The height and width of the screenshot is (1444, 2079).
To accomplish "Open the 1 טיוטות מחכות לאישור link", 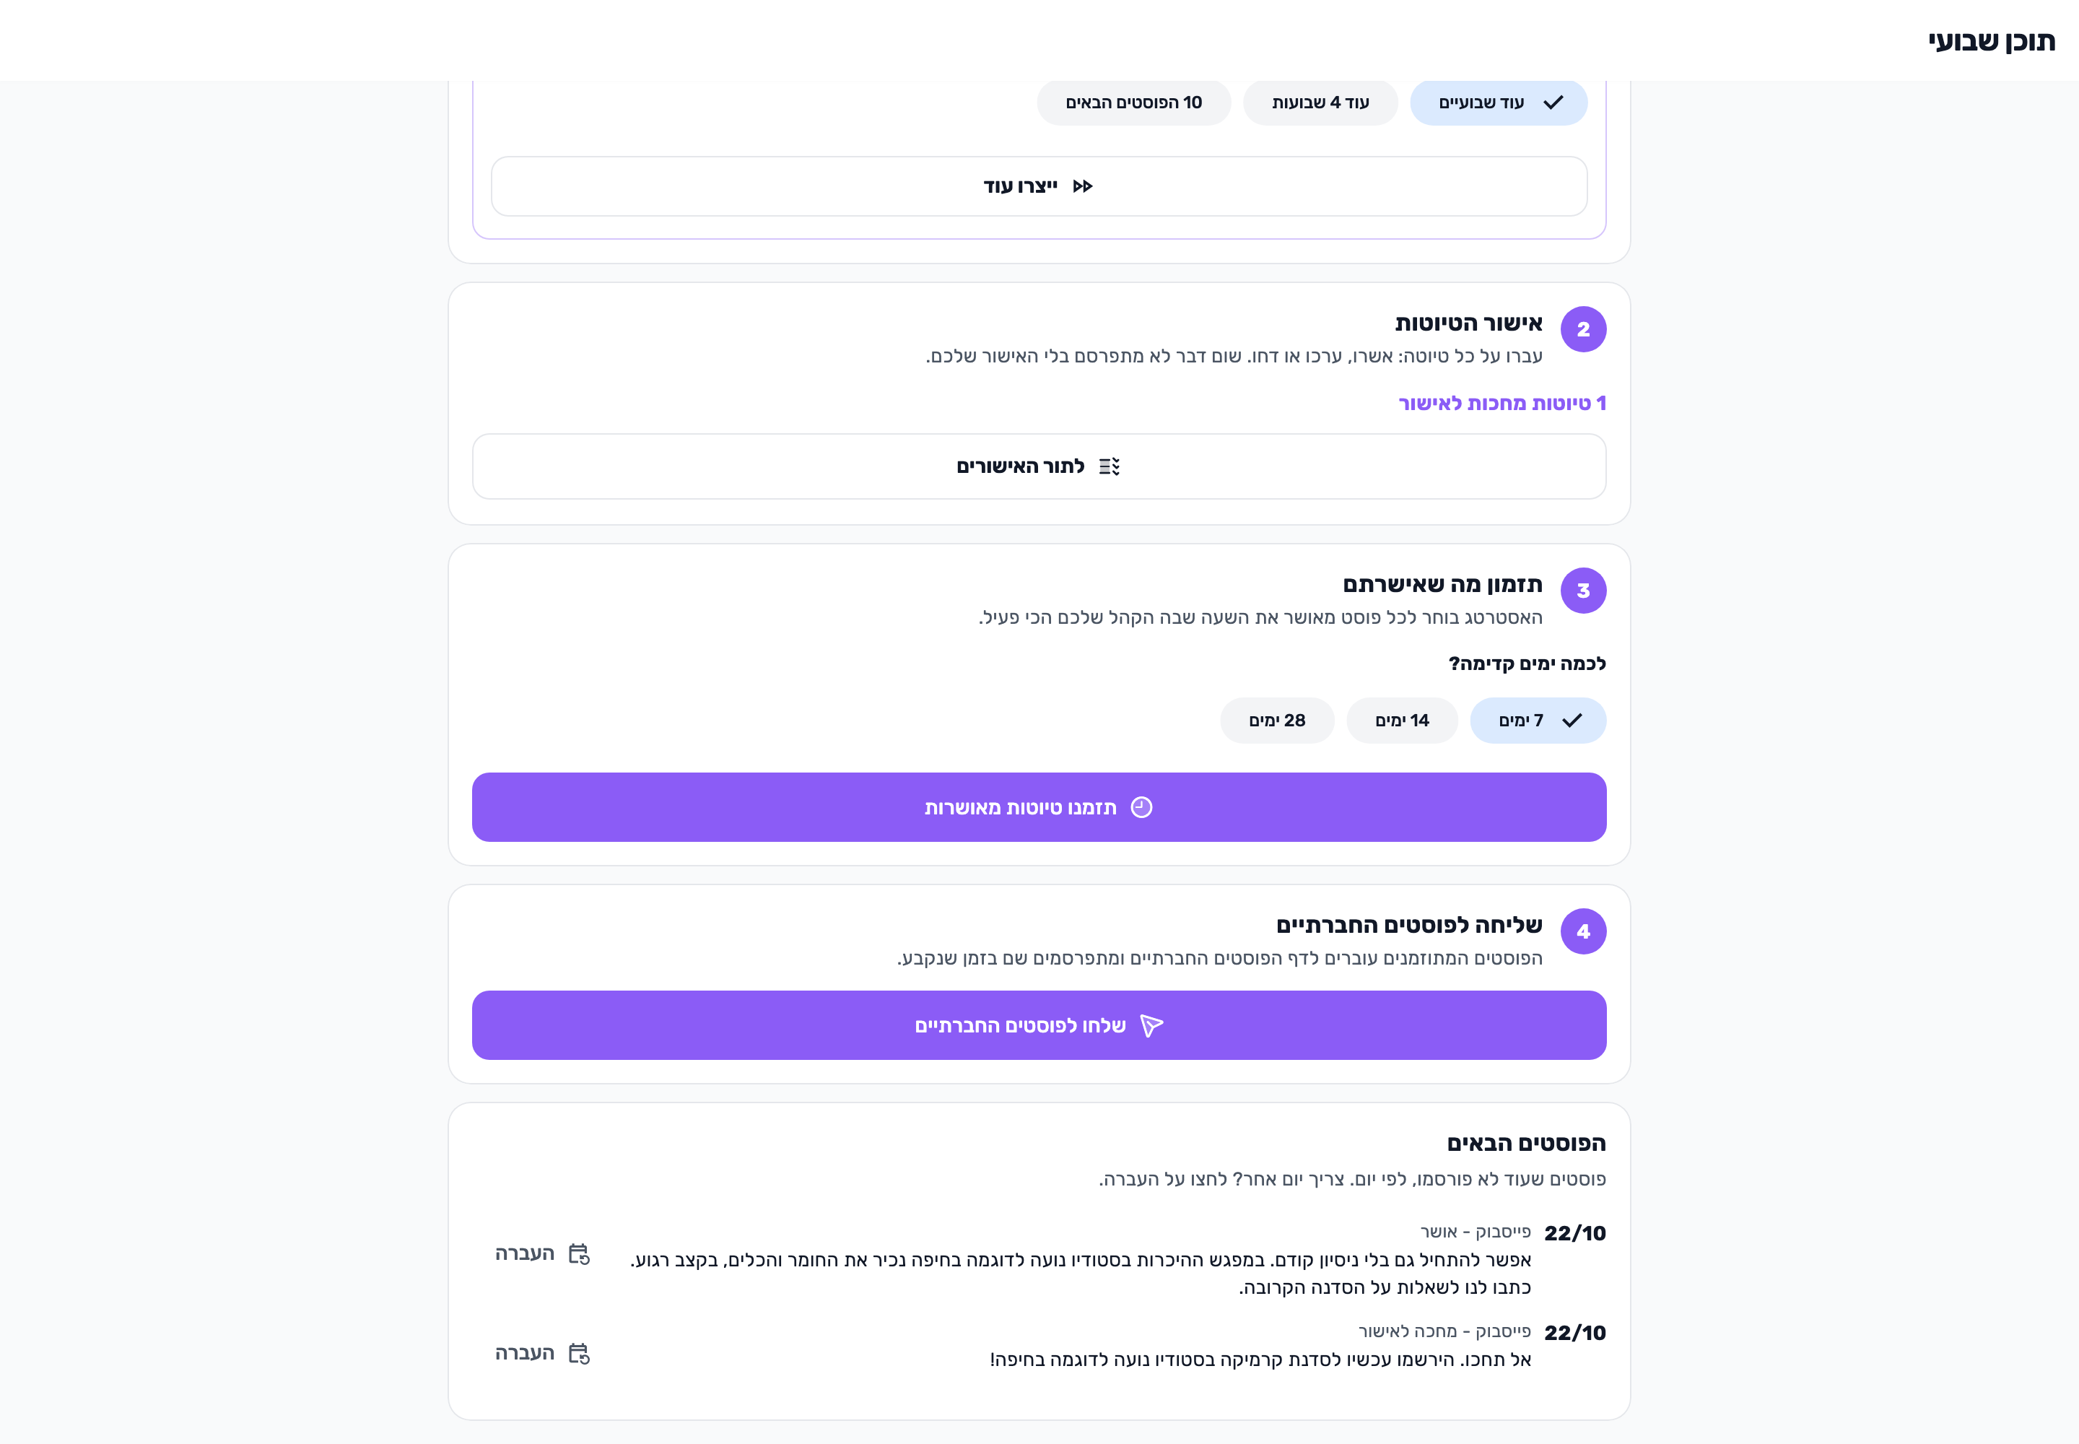I will [1501, 403].
